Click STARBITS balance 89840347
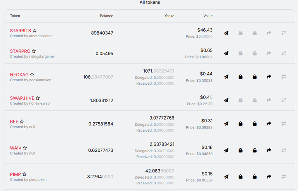The image size is (298, 191). [102, 33]
